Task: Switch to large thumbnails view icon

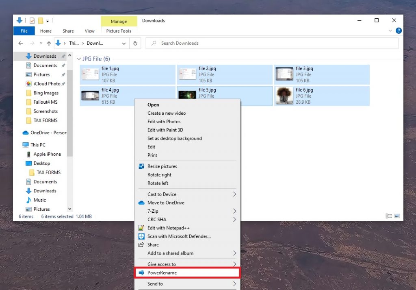Action: [397, 216]
